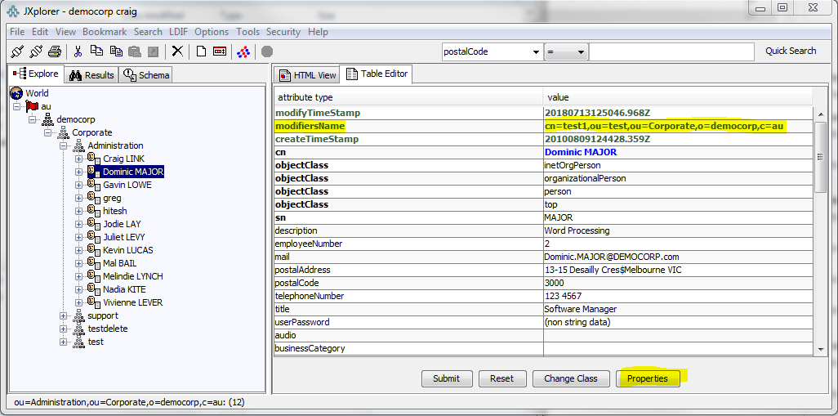Click the Copy entry icon beside the Paste clipboard
The width and height of the screenshot is (838, 416).
pos(116,51)
